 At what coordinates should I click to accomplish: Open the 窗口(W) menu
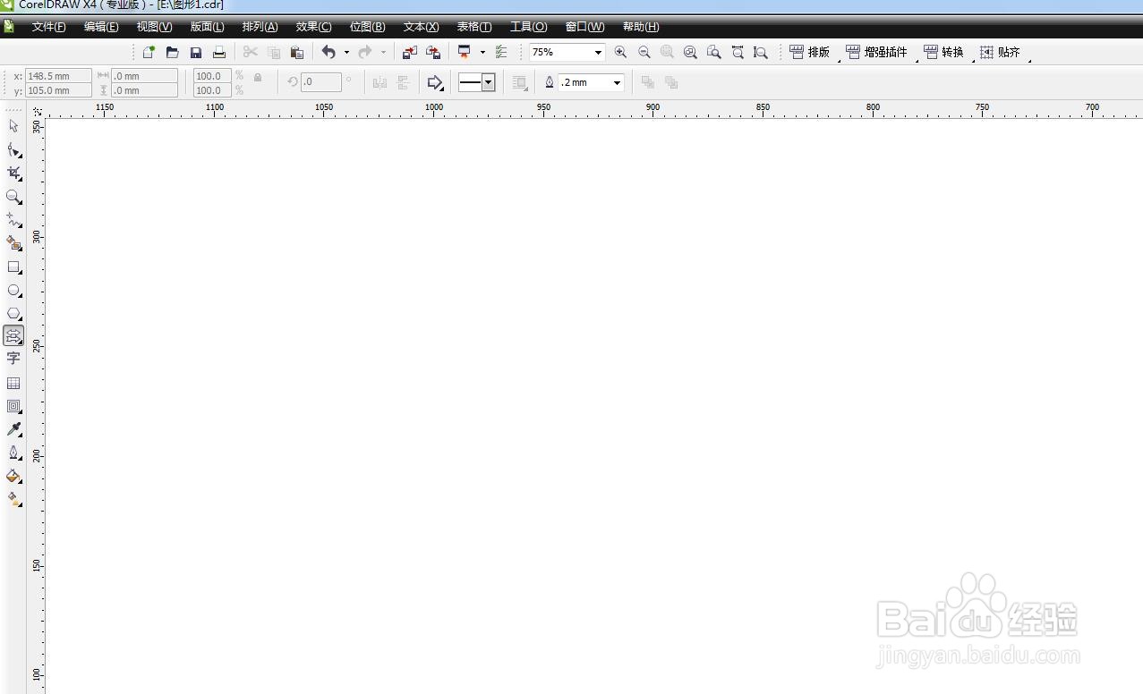(x=584, y=27)
